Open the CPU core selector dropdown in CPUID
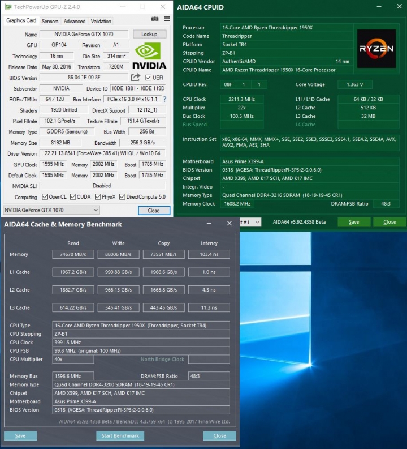Viewport: 407px width, 449px height. pyautogui.click(x=250, y=222)
